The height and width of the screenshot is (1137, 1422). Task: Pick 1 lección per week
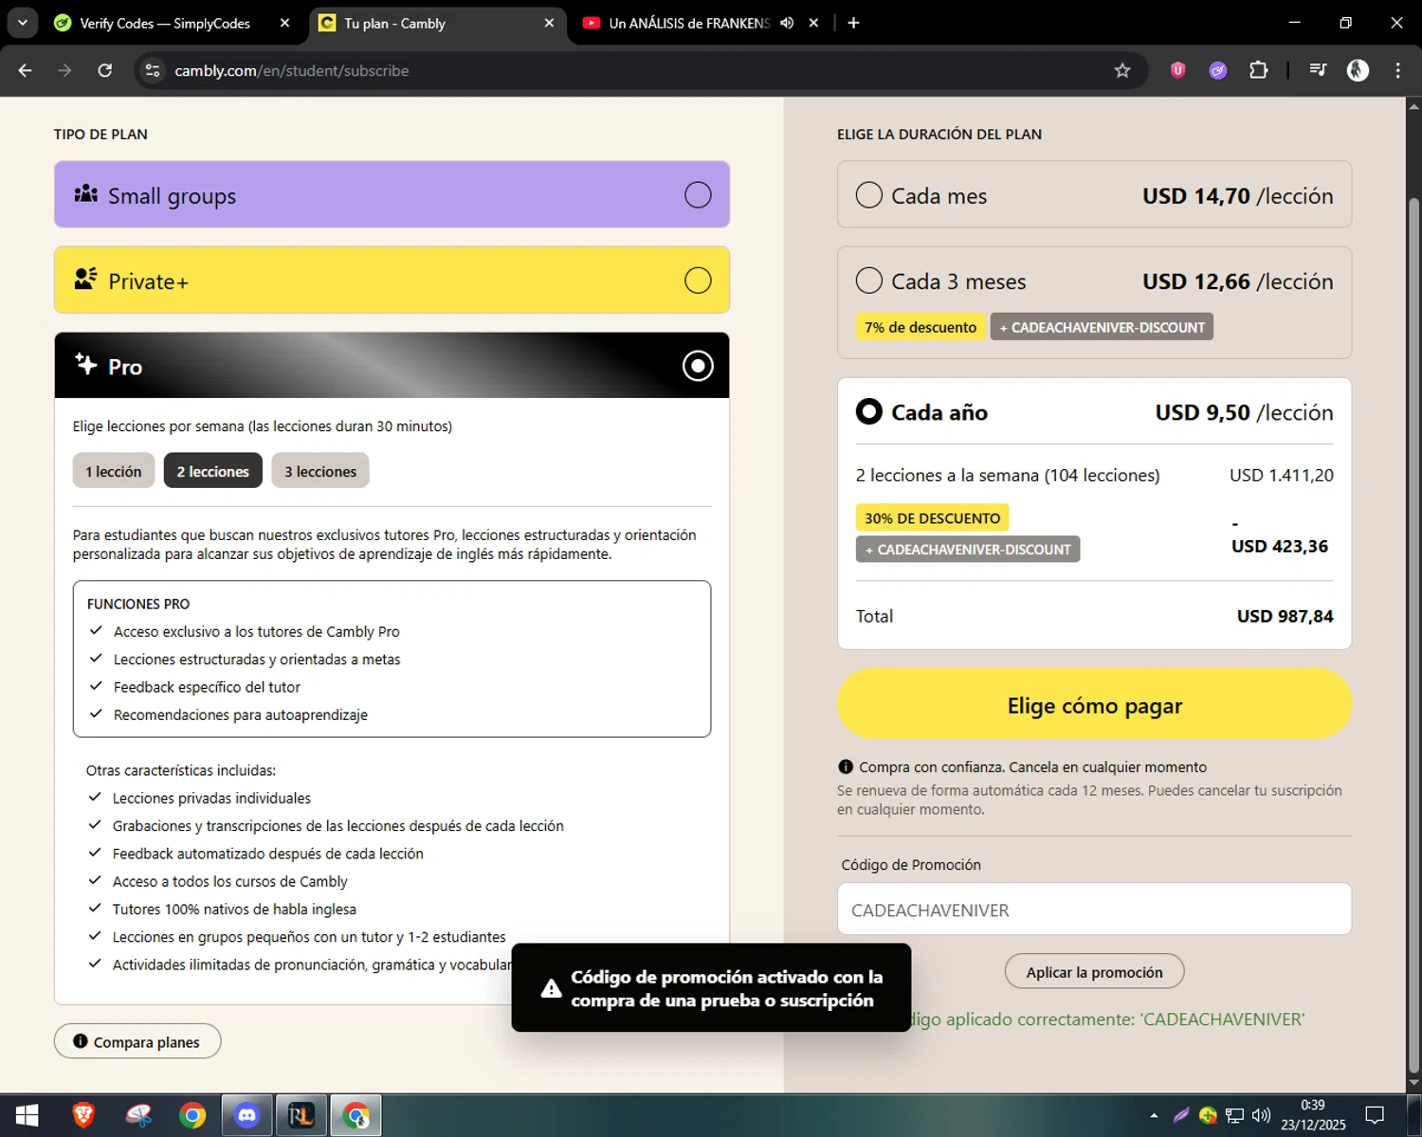pos(114,471)
